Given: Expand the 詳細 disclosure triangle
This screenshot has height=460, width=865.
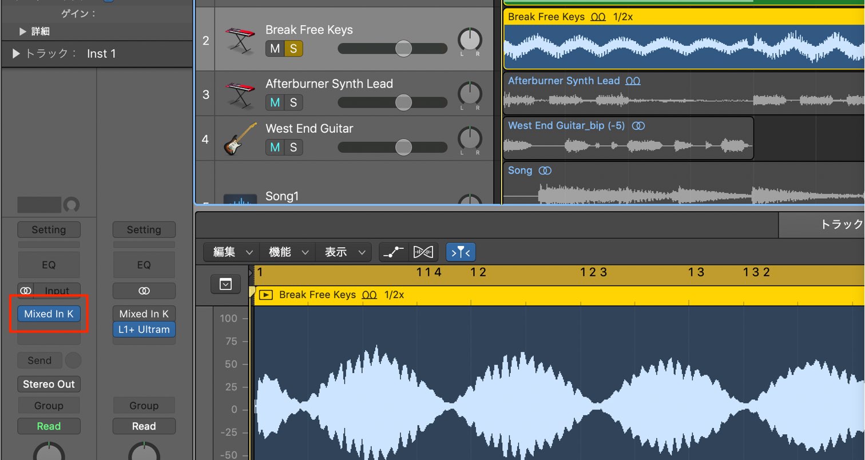Looking at the screenshot, I should pos(23,31).
